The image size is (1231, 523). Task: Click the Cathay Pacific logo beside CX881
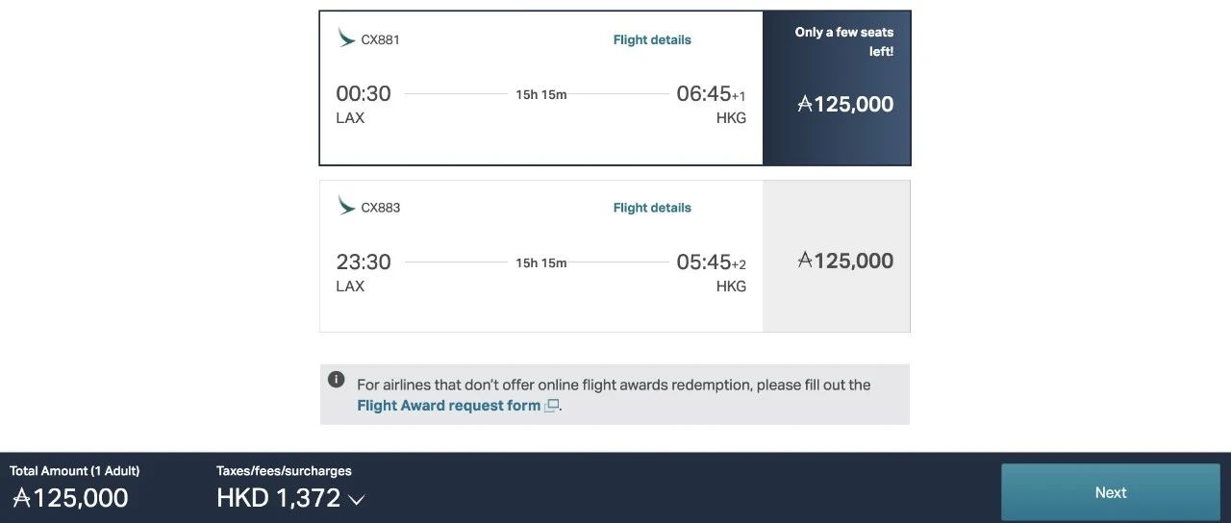tap(346, 38)
